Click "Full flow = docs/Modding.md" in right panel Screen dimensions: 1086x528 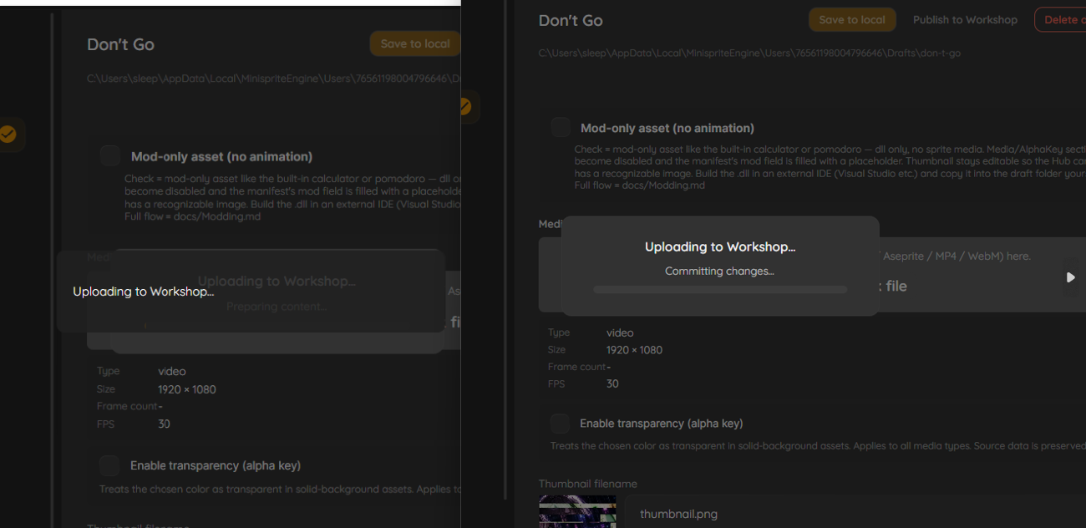point(640,185)
